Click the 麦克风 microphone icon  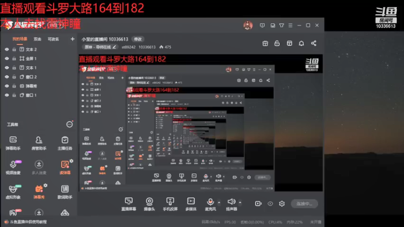tap(210, 201)
